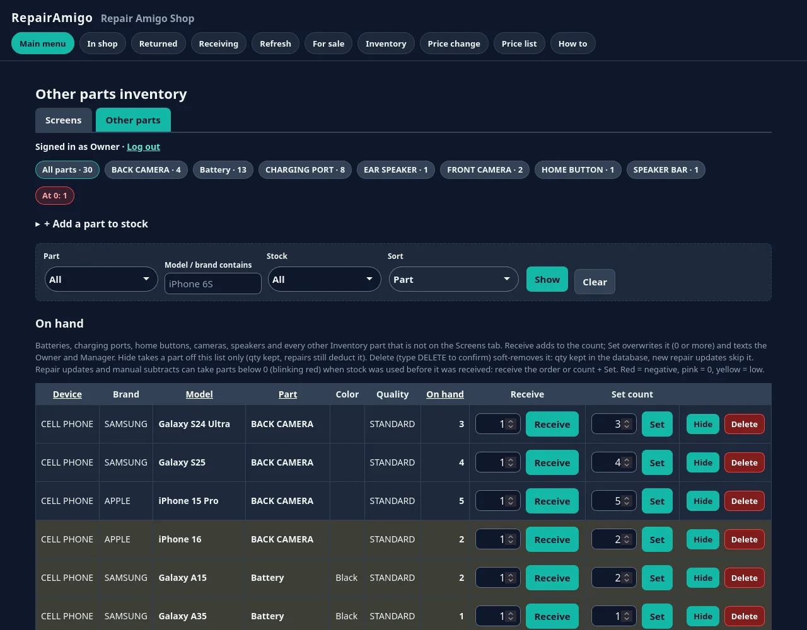
Task: Click the Refresh nav button
Action: point(276,43)
